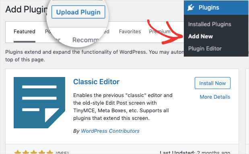Click the first gold rating star
249x154 pixels.
(x=18, y=152)
